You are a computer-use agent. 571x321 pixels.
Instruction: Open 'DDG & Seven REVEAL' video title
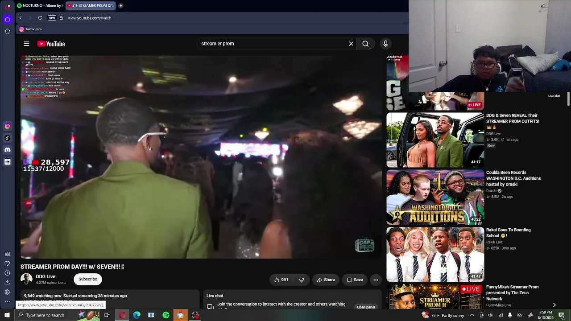(513, 118)
